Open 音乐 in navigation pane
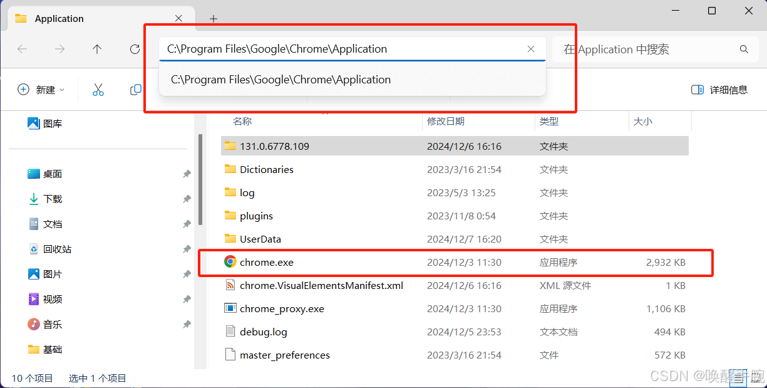Viewport: 767px width, 388px height. pyautogui.click(x=45, y=324)
